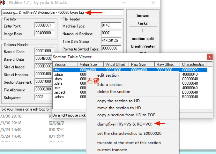Click the Image Base field 00400000
The image size is (216, 154).
(45, 33)
